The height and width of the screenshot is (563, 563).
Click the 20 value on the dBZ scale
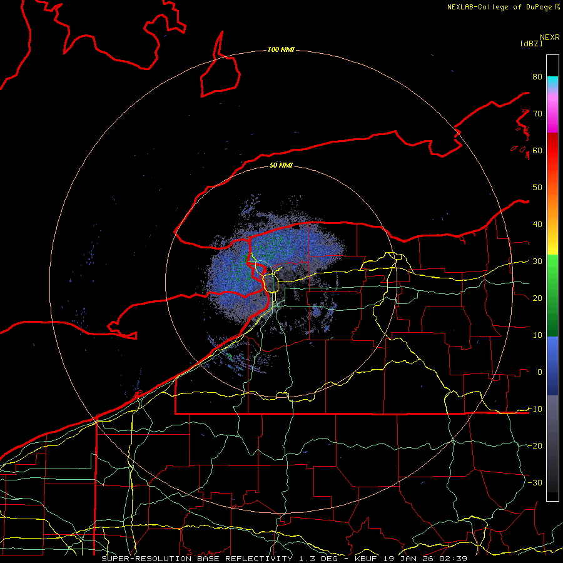click(537, 298)
